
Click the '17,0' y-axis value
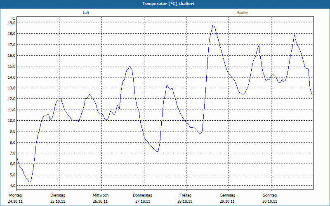[x=12, y=44]
